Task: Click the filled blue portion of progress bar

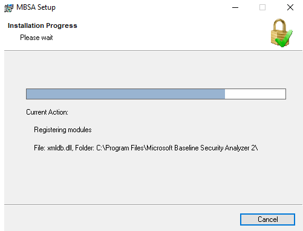Action: click(x=126, y=94)
